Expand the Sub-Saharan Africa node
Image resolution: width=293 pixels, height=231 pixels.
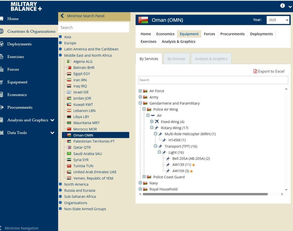[60, 196]
